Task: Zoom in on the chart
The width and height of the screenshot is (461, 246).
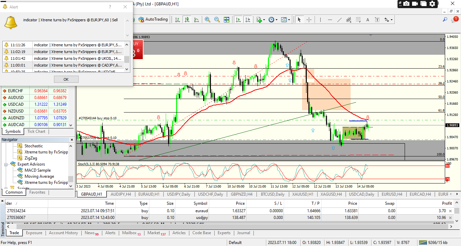Action: (x=208, y=20)
